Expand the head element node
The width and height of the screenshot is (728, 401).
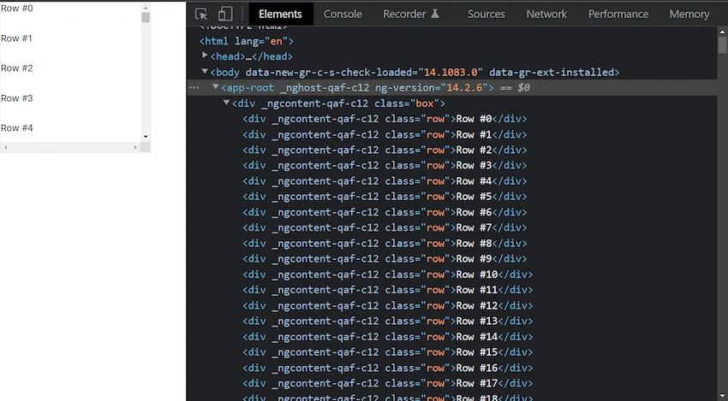(205, 56)
